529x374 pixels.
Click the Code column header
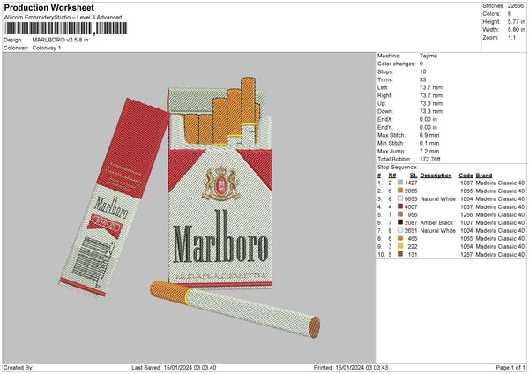tap(466, 176)
